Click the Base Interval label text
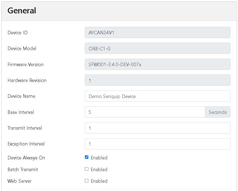238x191 pixels. click(21, 112)
